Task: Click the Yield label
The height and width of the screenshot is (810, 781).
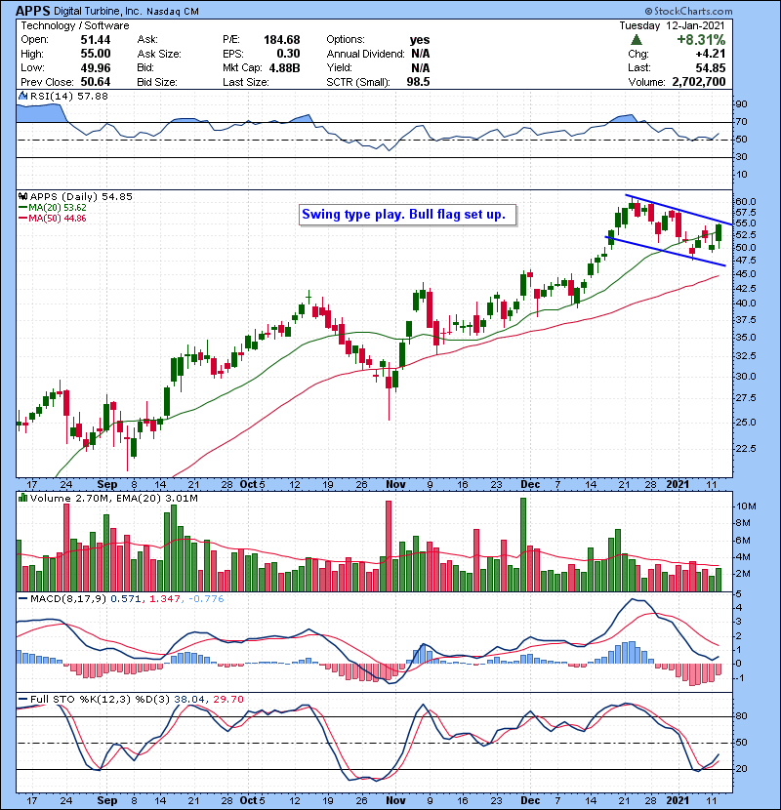Action: tap(339, 67)
